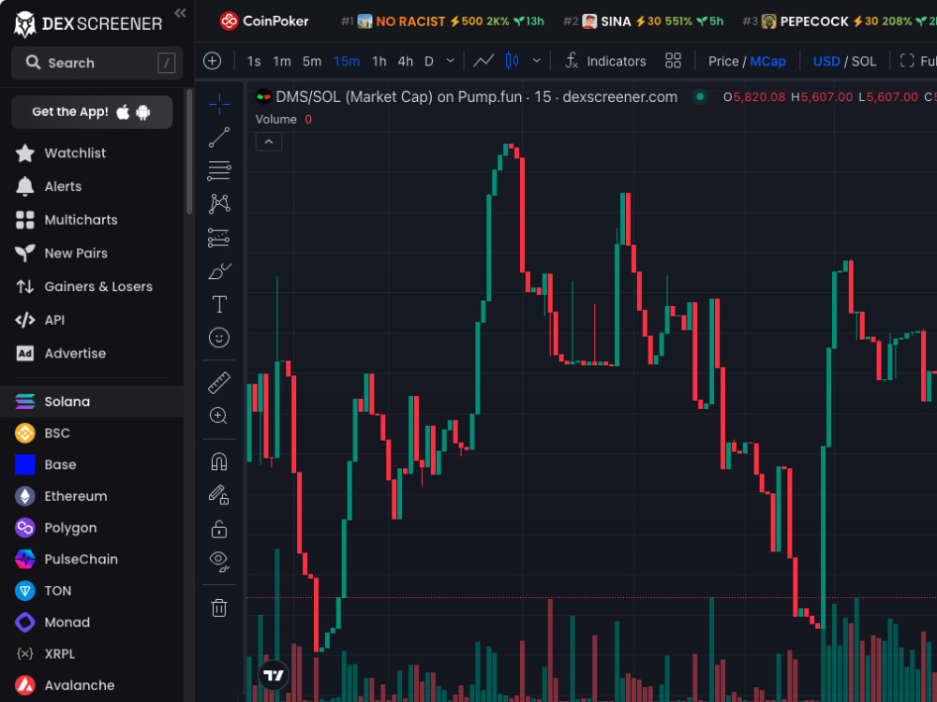
Task: Open the indicator templates grid icon
Action: 674,61
